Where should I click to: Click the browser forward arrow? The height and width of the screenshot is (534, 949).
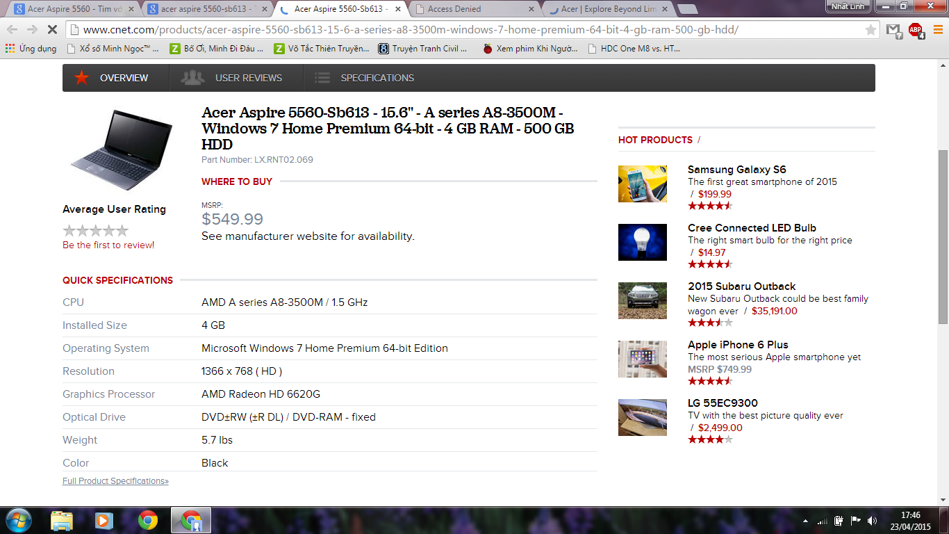tap(32, 30)
